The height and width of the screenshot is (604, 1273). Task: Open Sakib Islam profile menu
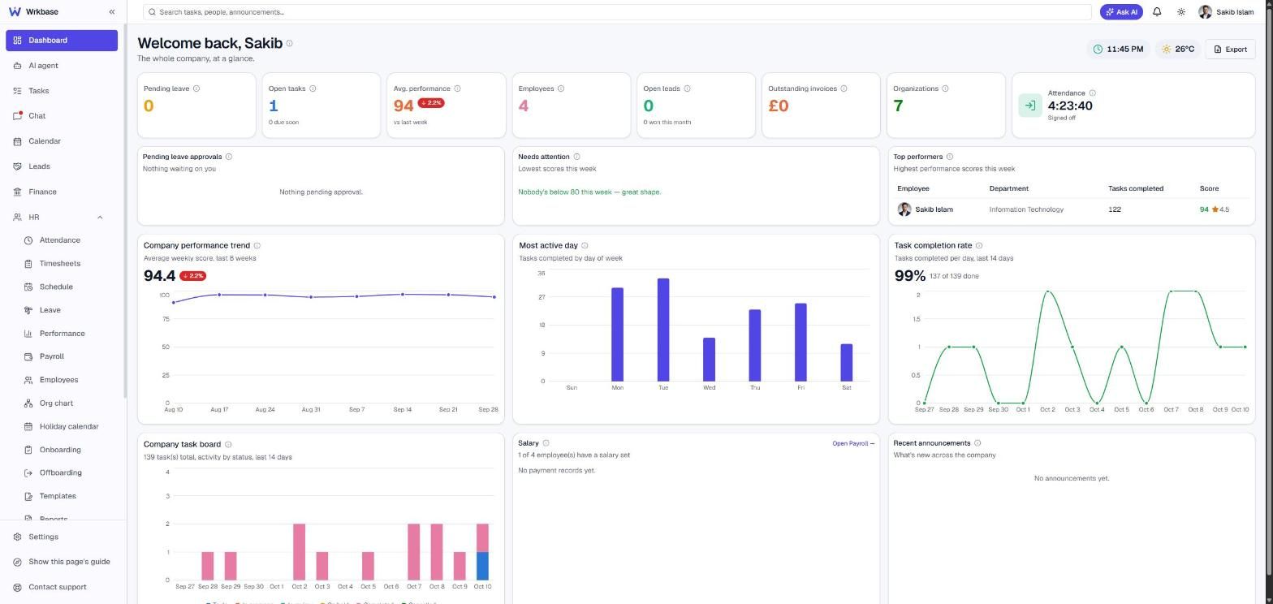click(1226, 12)
